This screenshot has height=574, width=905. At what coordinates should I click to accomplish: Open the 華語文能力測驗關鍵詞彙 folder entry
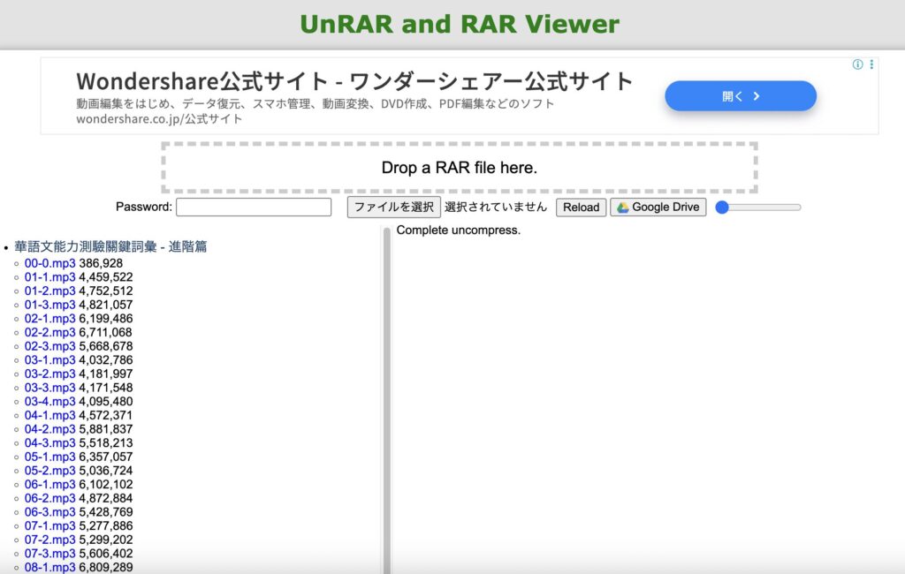110,247
